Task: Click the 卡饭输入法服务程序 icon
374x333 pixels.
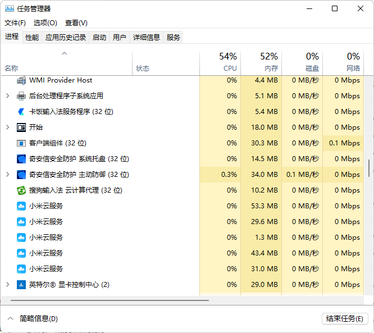Action: click(x=21, y=112)
